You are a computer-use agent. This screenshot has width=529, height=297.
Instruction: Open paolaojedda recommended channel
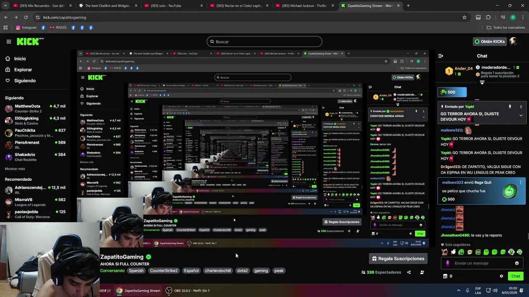(x=35, y=214)
